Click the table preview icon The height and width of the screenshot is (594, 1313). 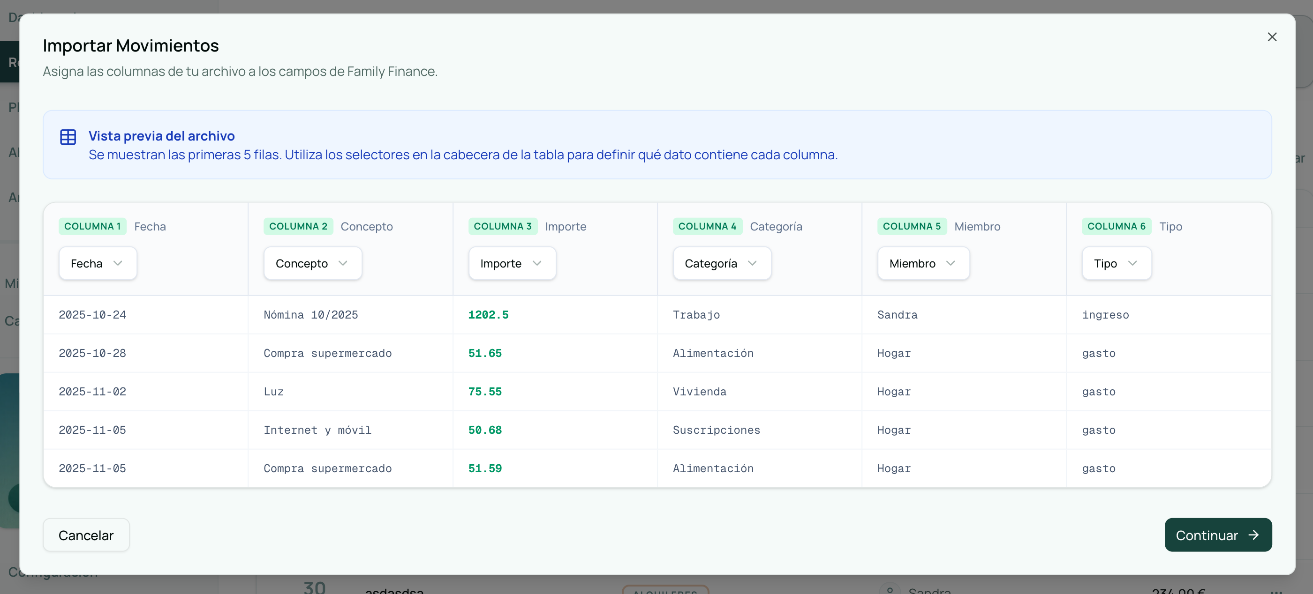[x=68, y=137]
